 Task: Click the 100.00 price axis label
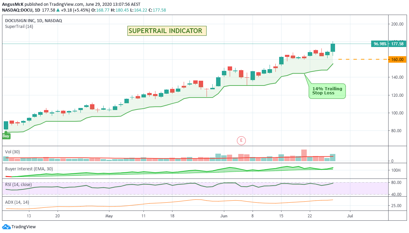397,113
